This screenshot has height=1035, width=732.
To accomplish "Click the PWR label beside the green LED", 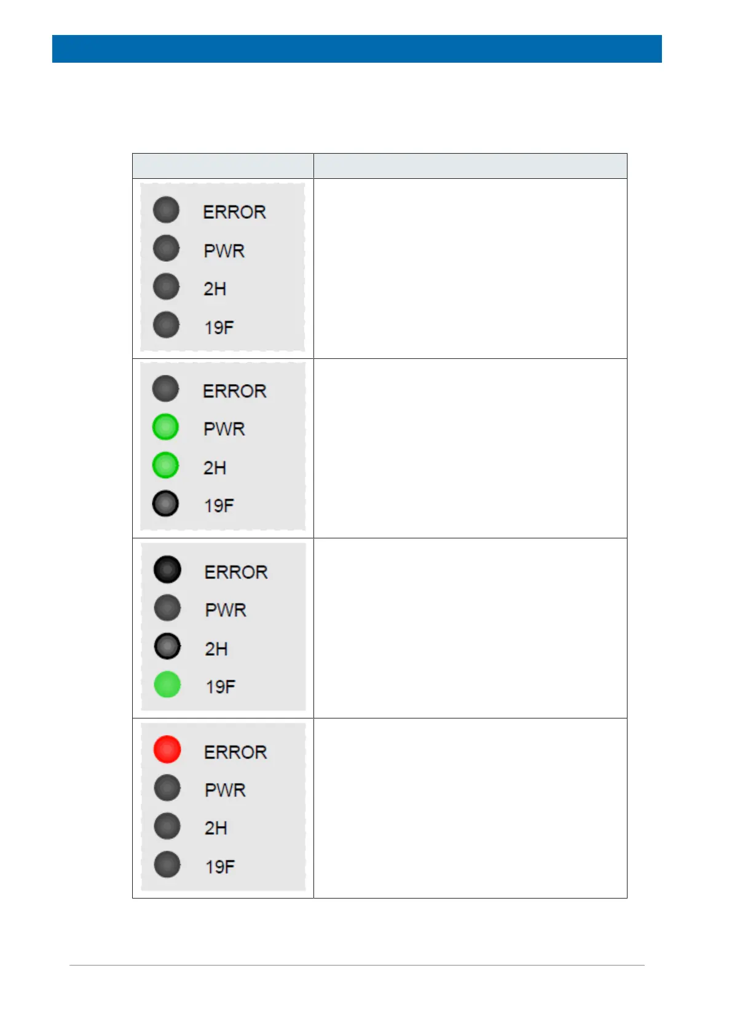I will [224, 429].
